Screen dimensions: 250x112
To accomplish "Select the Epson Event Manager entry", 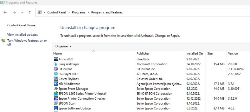I will tap(73, 89).
